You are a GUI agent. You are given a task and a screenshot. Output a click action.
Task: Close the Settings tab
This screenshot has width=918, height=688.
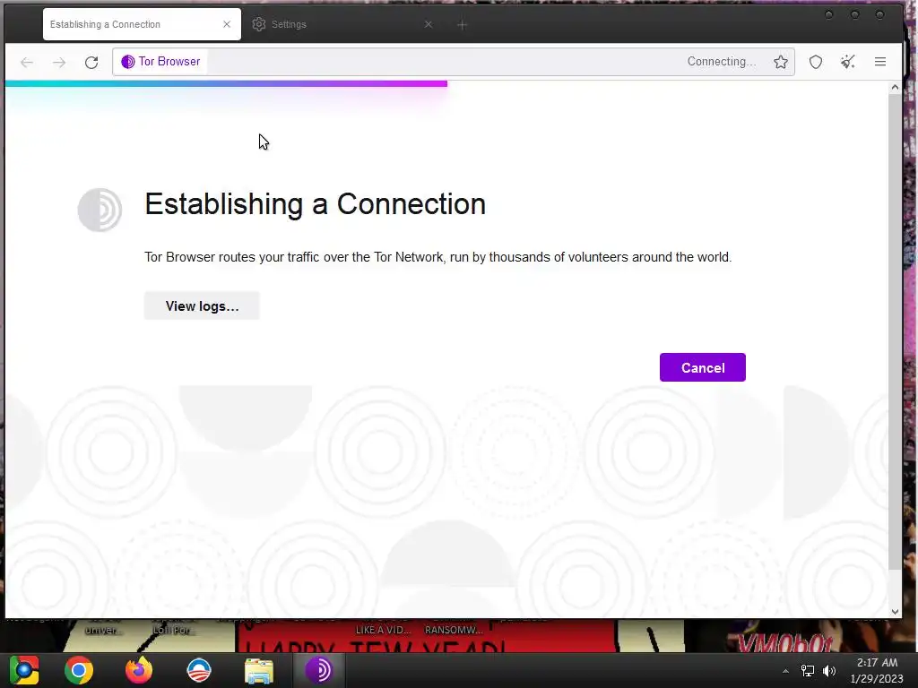click(429, 24)
